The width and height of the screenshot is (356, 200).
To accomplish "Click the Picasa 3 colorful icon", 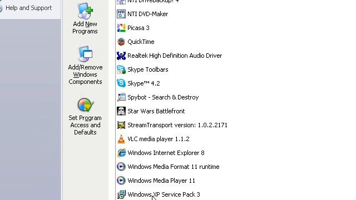I will [x=121, y=28].
